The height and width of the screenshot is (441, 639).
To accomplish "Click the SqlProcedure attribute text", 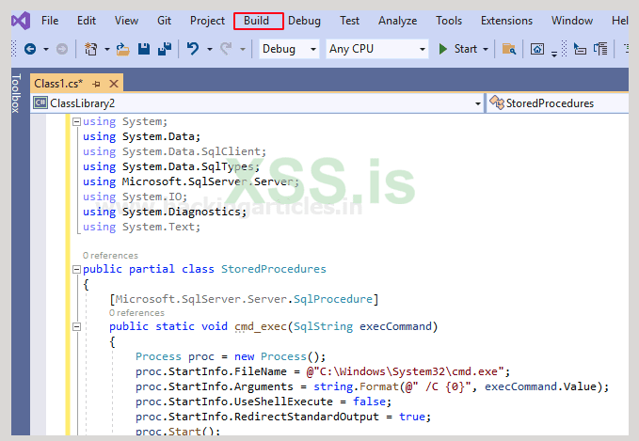I will 333,299.
